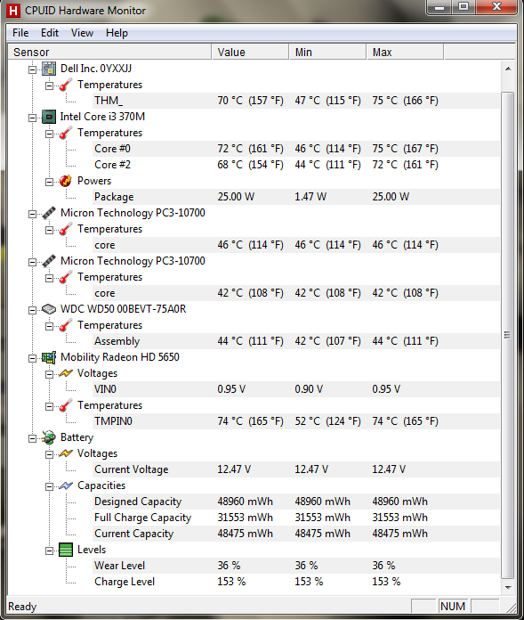Click the thermometer icon under Intel Core i3 370M
Screen dimensions: 524x620
point(66,133)
